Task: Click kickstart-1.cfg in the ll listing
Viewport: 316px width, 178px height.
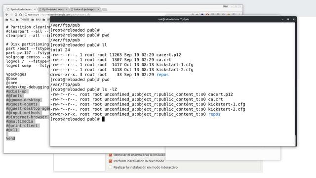Action: click(175, 65)
